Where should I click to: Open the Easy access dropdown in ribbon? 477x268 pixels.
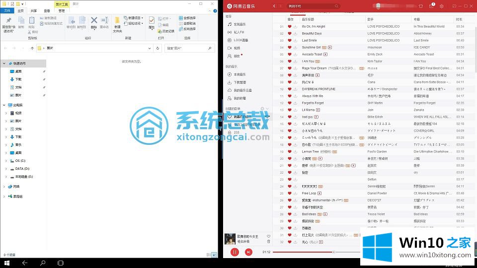click(134, 23)
